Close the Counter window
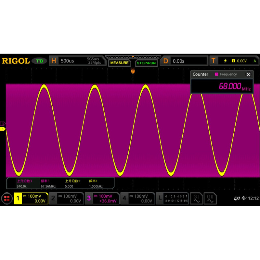260x260 pixels. click(x=248, y=74)
